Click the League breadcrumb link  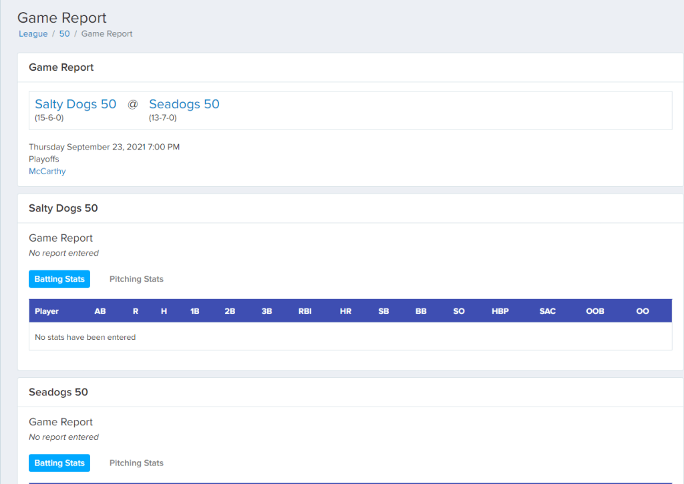(x=33, y=33)
